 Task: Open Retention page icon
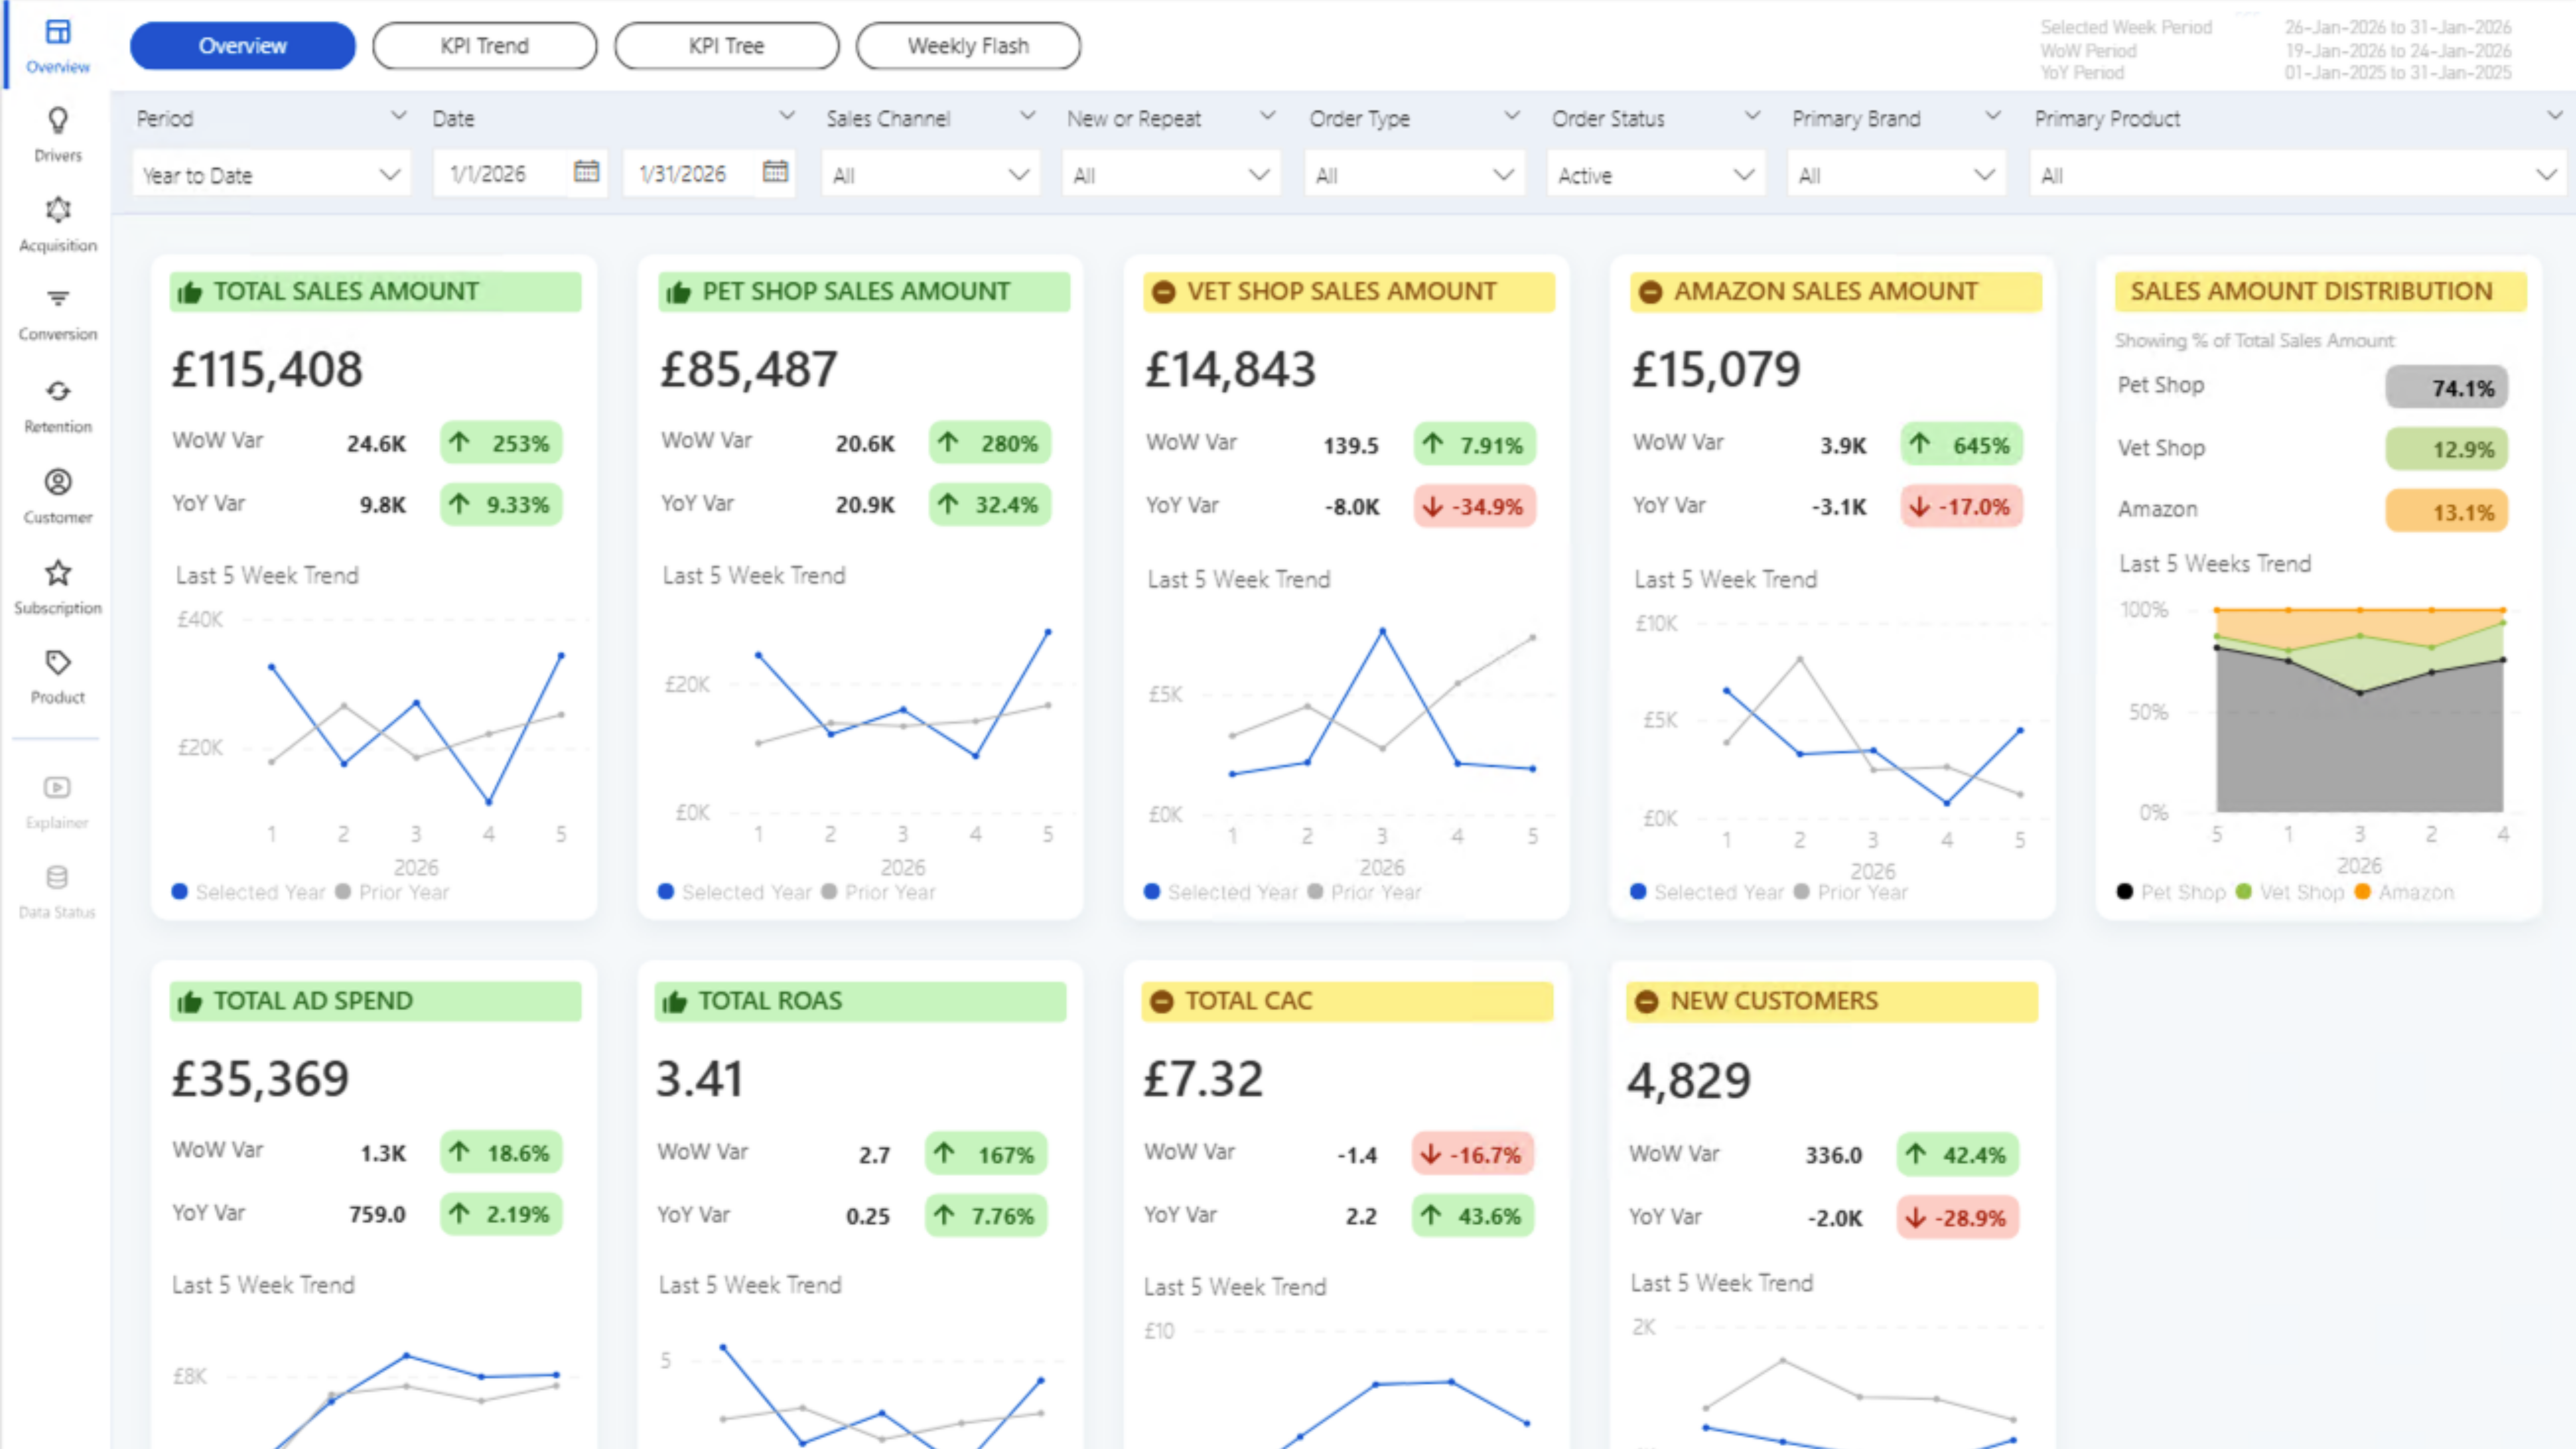(58, 391)
